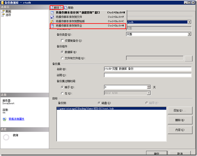Click the save-script-to-file disk icon
The width and height of the screenshot is (197, 156).
52,17
